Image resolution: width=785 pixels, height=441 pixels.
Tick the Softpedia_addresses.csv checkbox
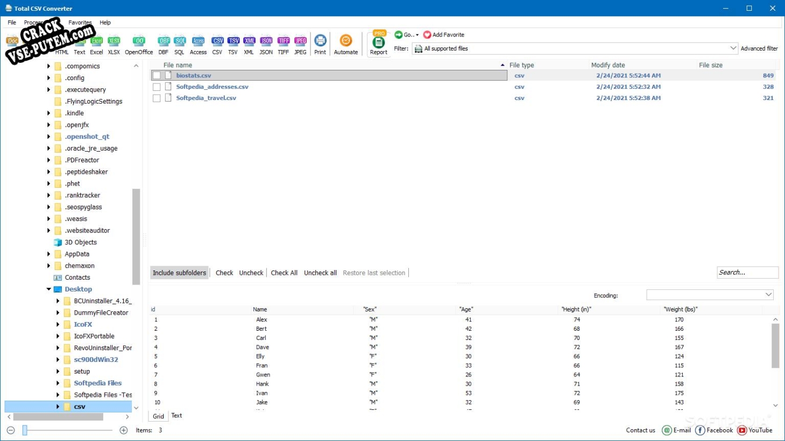tap(157, 87)
